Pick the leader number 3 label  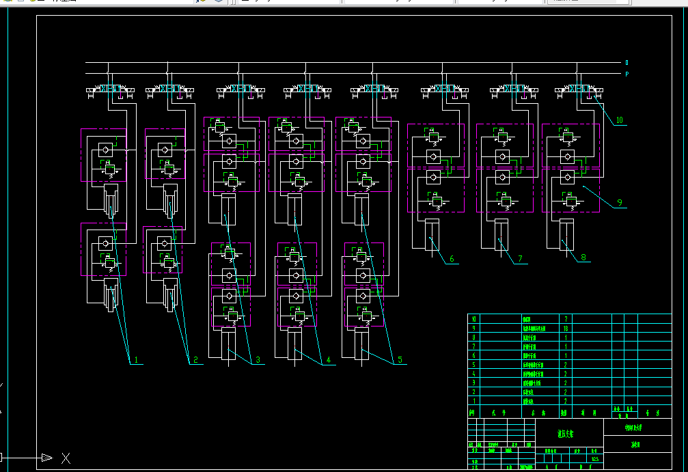point(258,360)
